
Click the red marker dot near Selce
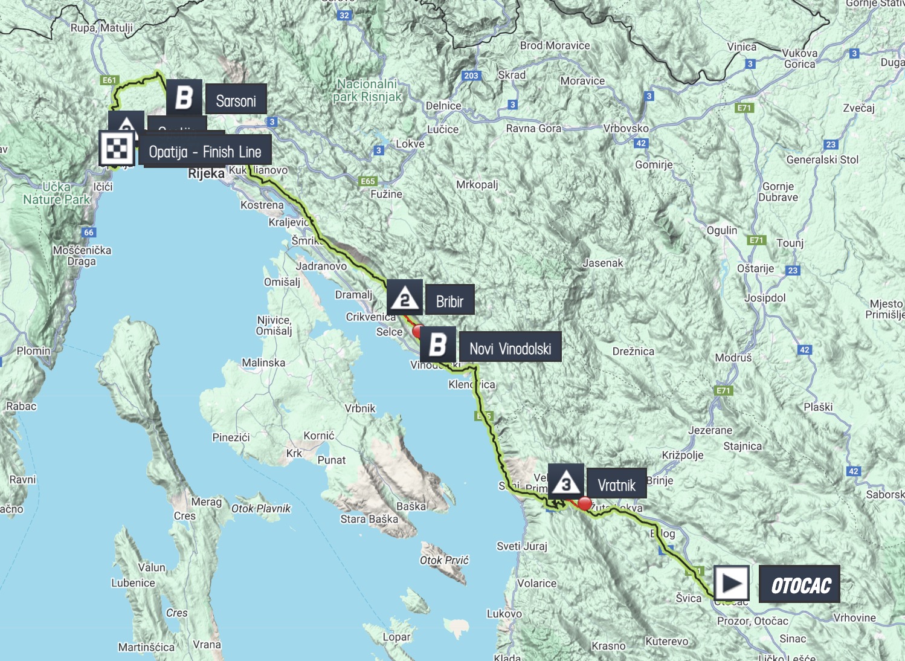pyautogui.click(x=417, y=331)
